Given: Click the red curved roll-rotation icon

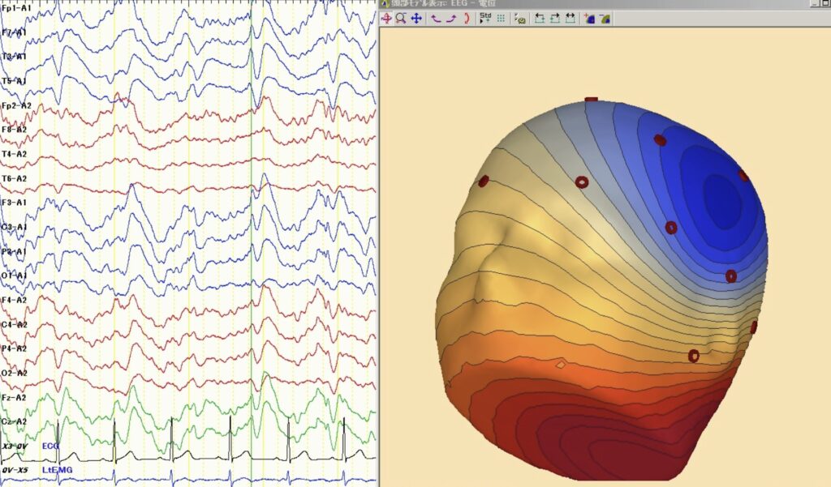Looking at the screenshot, I should (x=467, y=19).
